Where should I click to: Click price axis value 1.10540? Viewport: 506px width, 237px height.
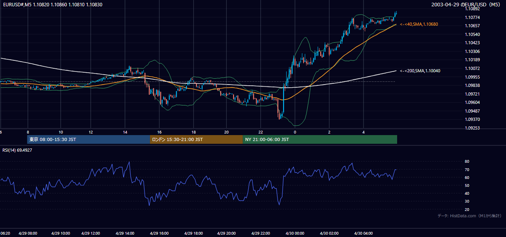472,34
